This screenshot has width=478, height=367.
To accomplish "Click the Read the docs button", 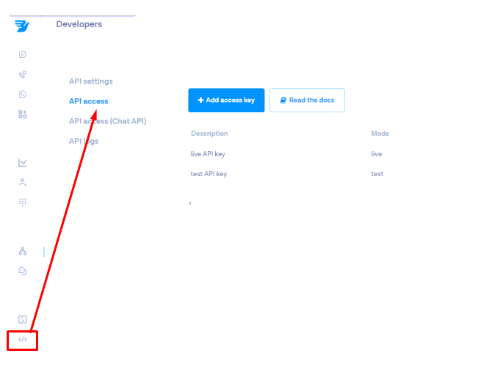I will [x=307, y=101].
